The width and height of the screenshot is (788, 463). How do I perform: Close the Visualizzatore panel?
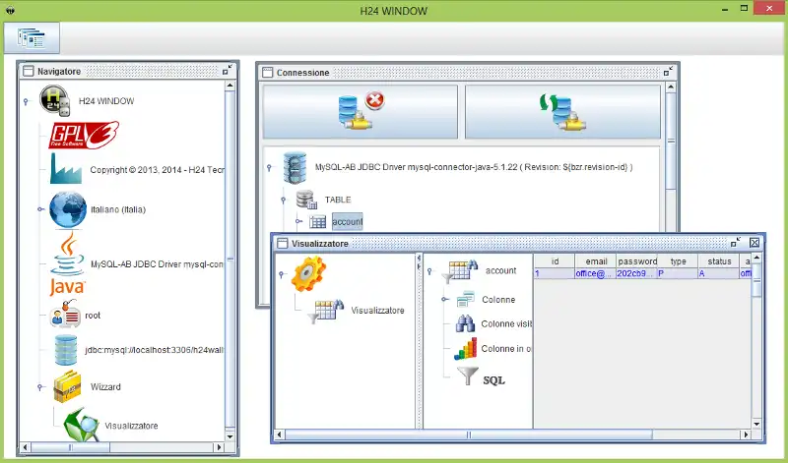(x=755, y=243)
